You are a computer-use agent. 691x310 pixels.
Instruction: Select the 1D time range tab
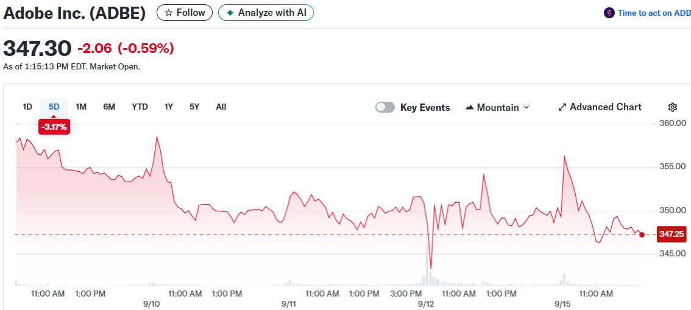[x=27, y=107]
